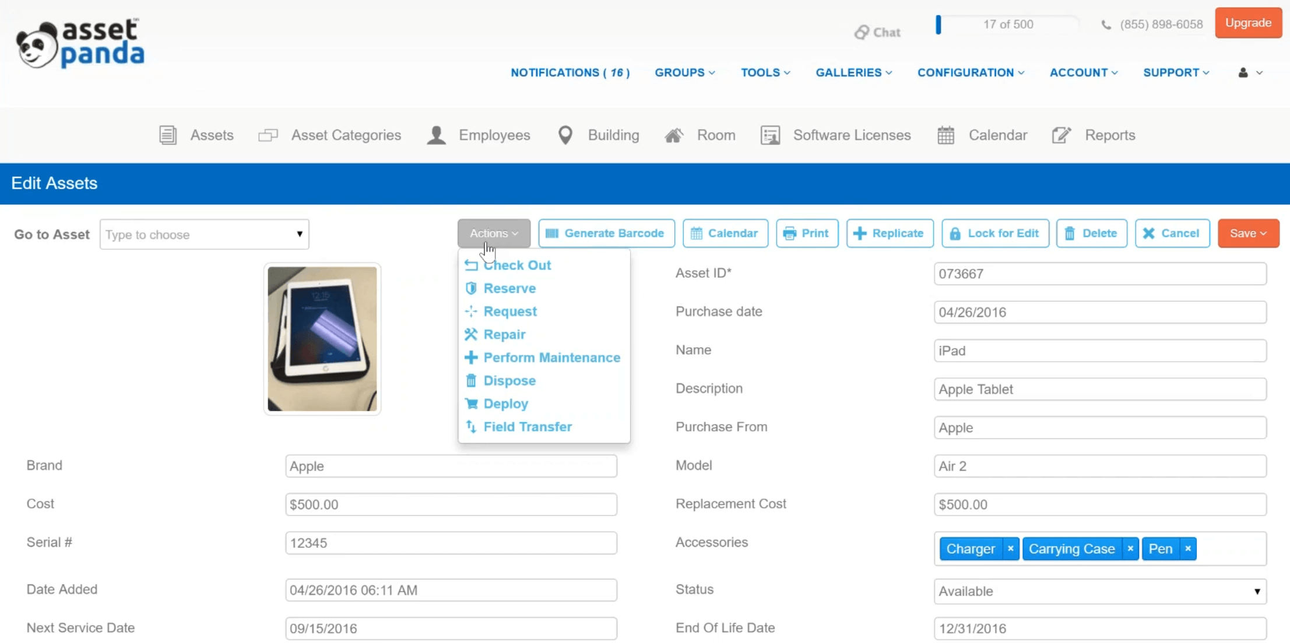
Task: Click the Repair action icon
Action: pos(472,334)
